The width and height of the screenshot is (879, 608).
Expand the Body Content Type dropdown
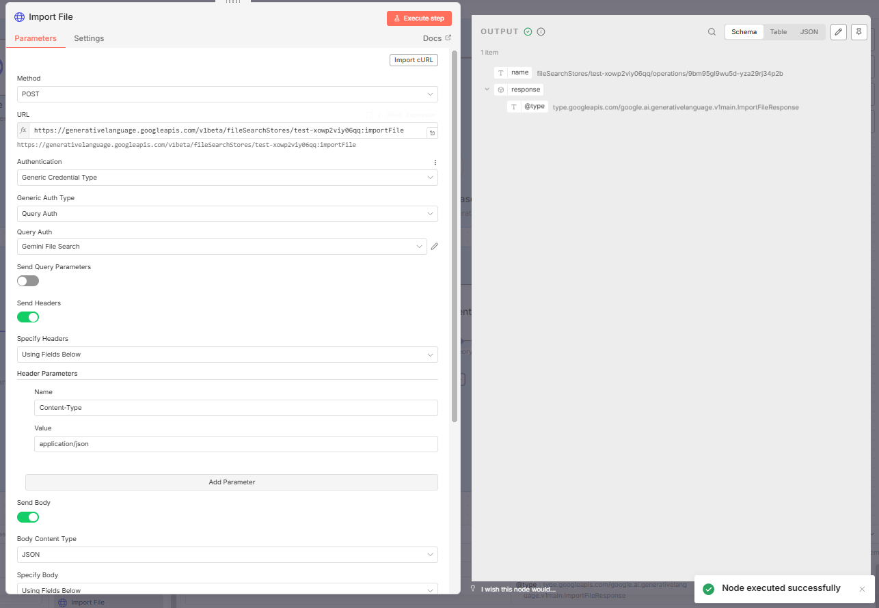tap(228, 555)
